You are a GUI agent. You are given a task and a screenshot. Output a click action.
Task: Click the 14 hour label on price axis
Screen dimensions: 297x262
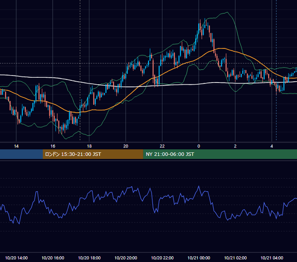click(16, 146)
